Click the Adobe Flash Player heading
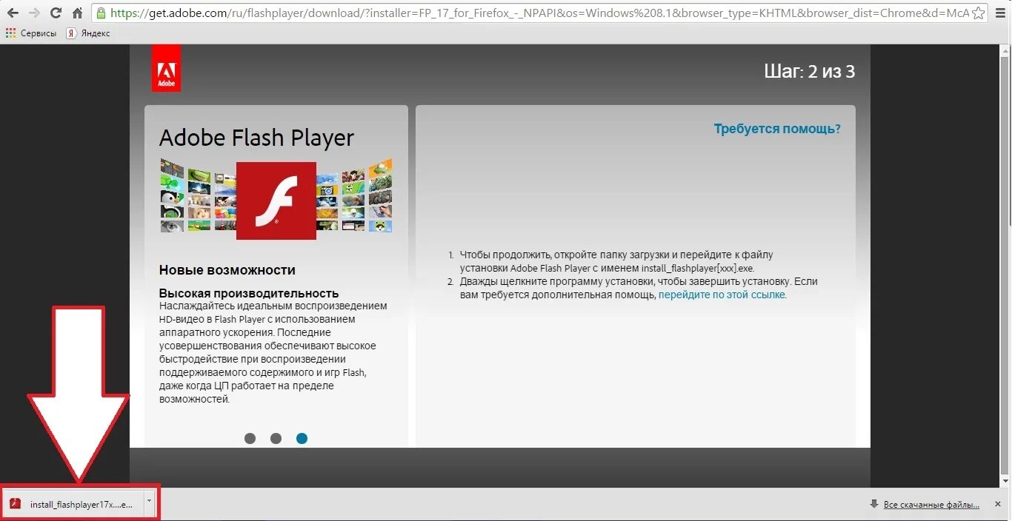1012x521 pixels. click(x=256, y=138)
